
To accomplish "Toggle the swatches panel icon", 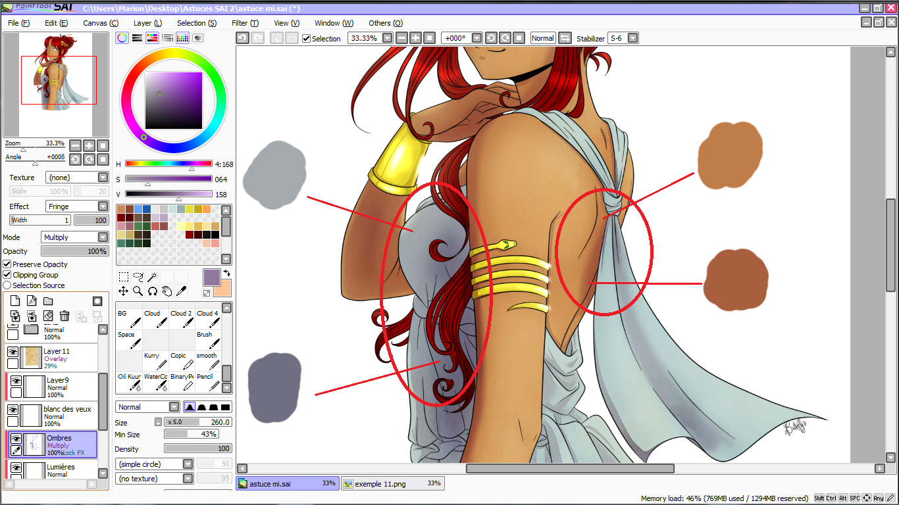I will [x=182, y=38].
